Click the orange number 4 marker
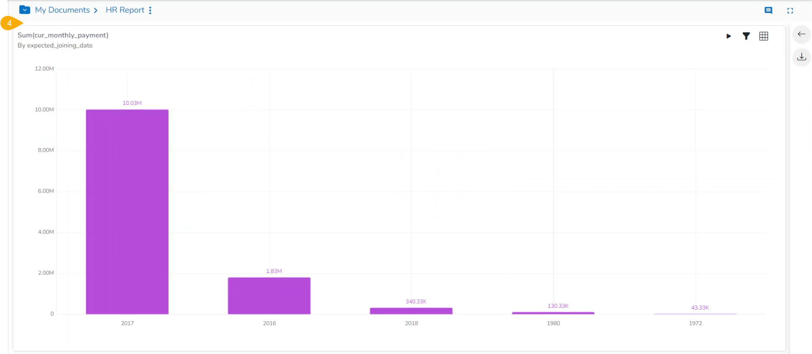This screenshot has height=354, width=812. pos(10,23)
